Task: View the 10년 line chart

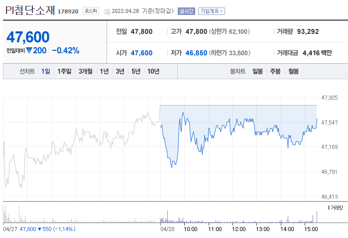Action: pyautogui.click(x=153, y=71)
